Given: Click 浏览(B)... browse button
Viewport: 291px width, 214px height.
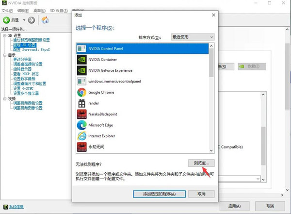Looking at the screenshot, I should point(201,163).
